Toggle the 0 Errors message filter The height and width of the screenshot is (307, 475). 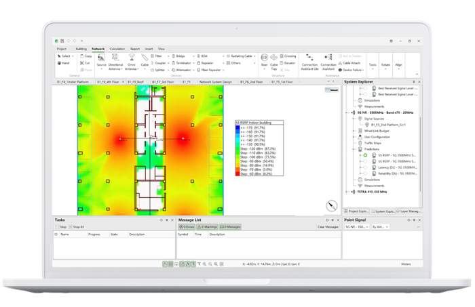(x=187, y=226)
